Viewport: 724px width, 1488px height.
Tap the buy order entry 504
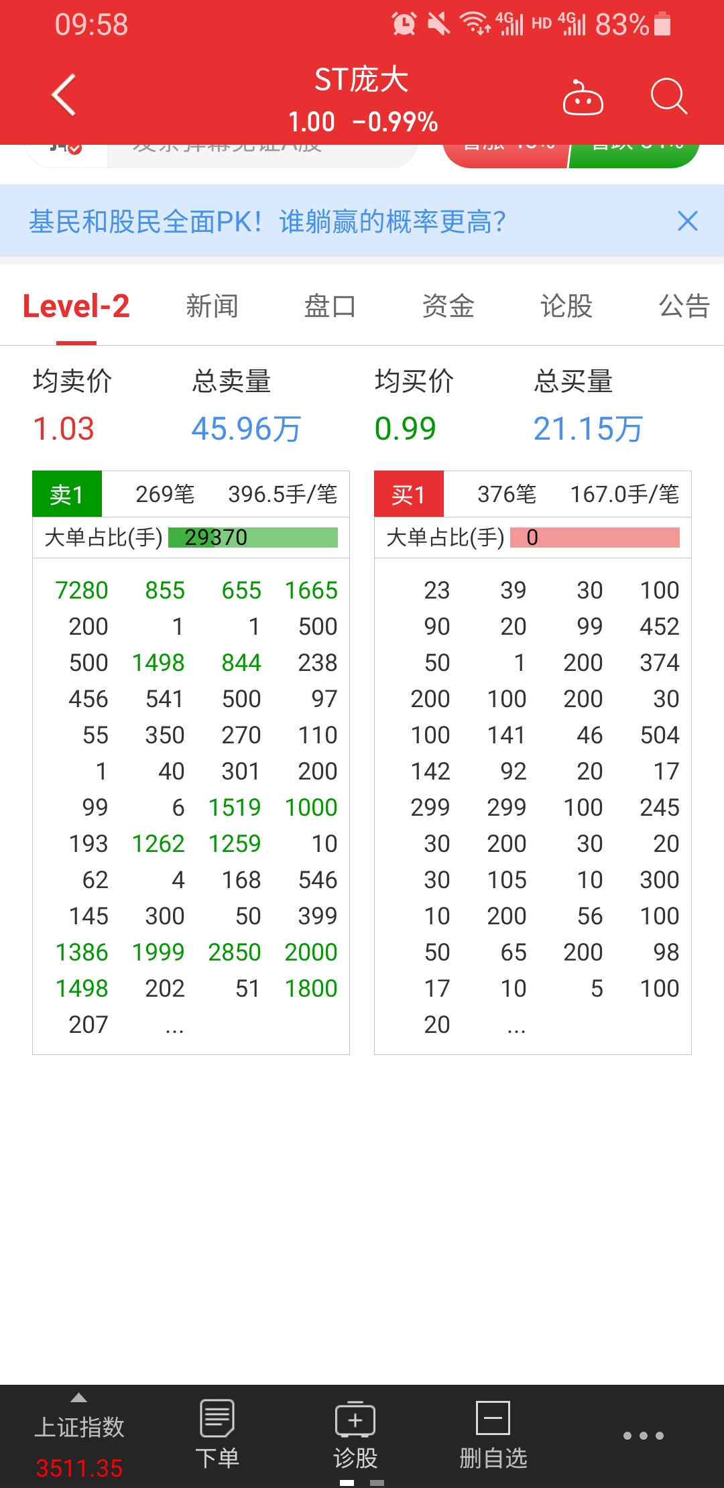660,735
